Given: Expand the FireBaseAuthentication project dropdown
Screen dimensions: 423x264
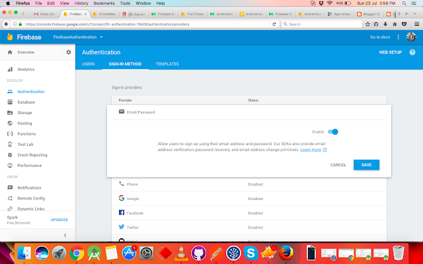Looking at the screenshot, I should pos(78,37).
